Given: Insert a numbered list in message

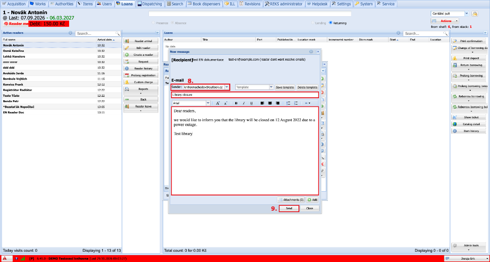Looking at the screenshot, I should coord(288,103).
